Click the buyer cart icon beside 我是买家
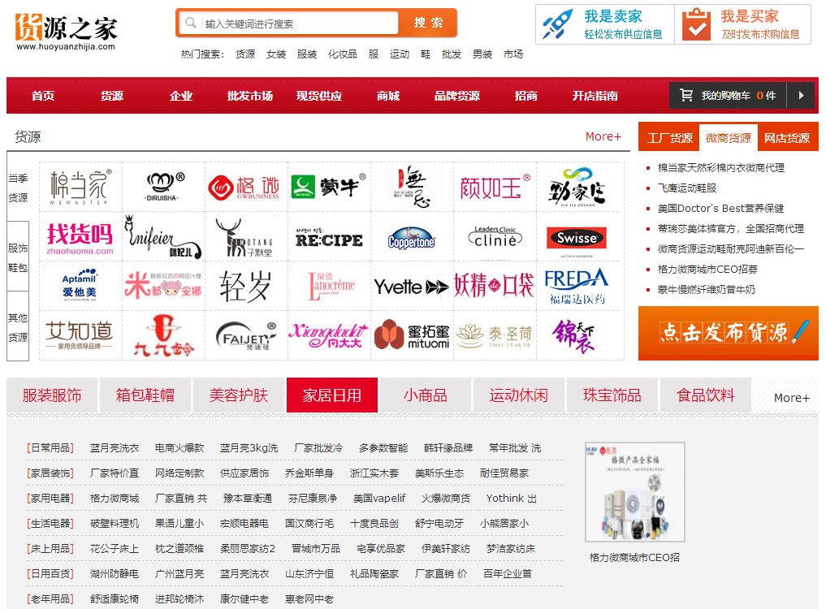 694,24
